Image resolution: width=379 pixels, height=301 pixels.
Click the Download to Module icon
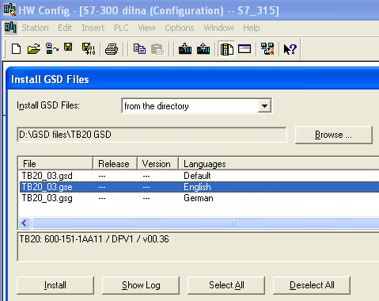pos(185,49)
